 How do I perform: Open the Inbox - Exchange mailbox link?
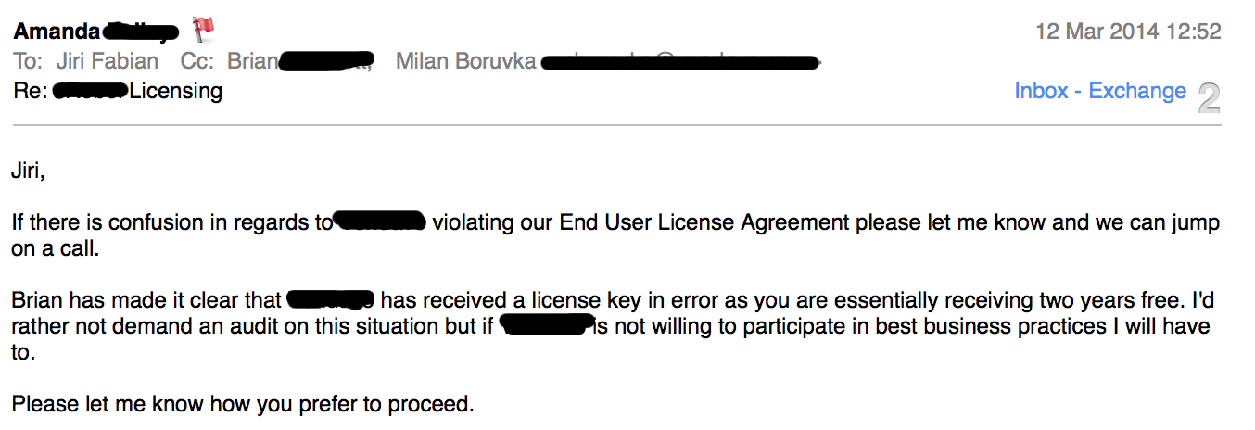pyautogui.click(x=1100, y=91)
